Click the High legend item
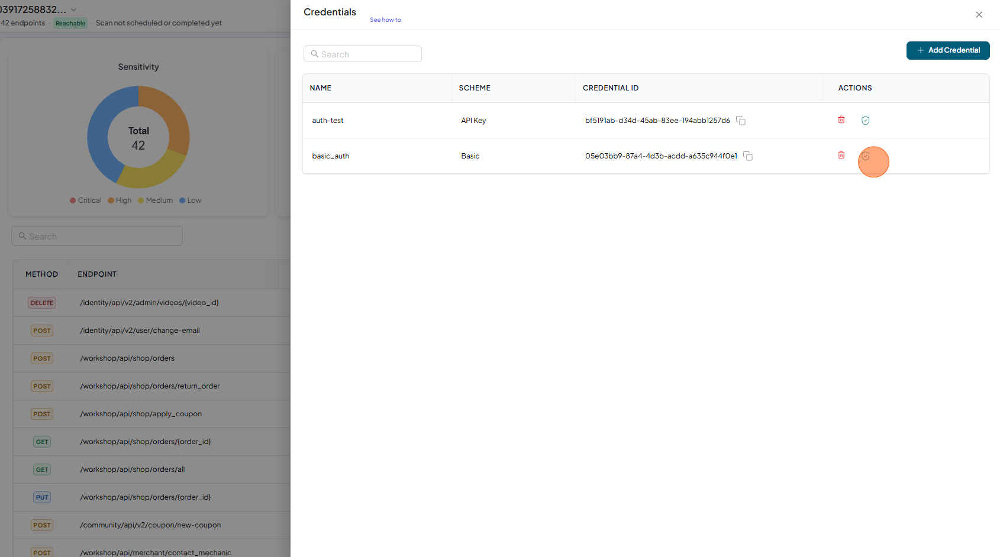Viewport: 1000px width, 557px height. click(120, 200)
